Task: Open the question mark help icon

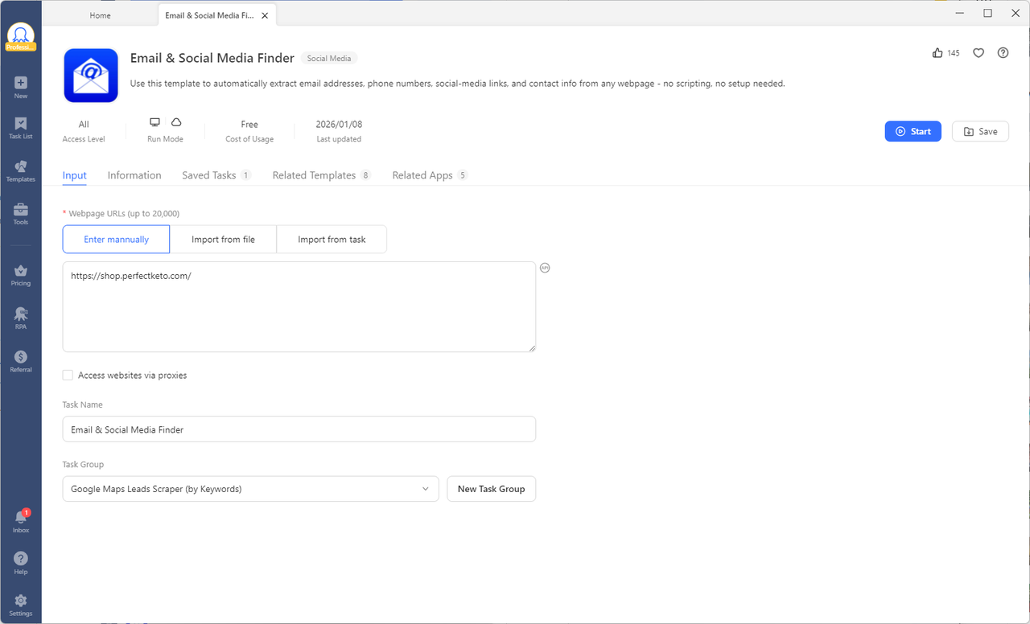Action: point(1003,53)
